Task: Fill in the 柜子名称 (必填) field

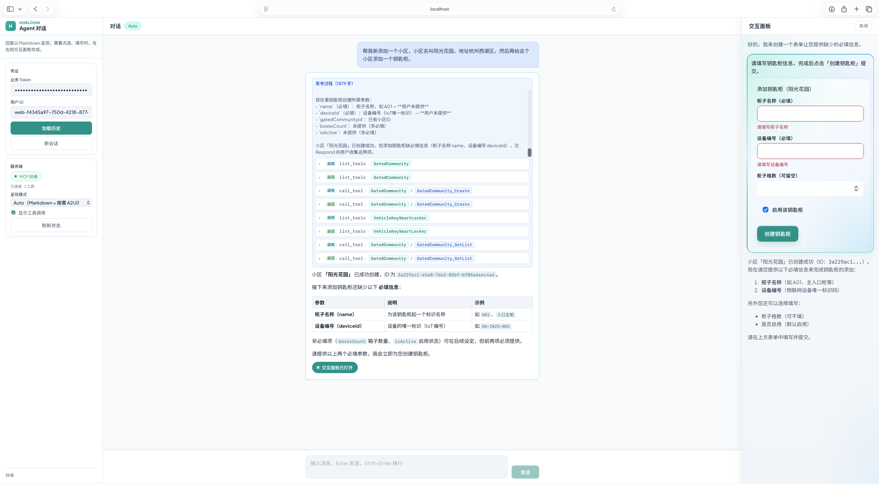Action: (x=810, y=114)
